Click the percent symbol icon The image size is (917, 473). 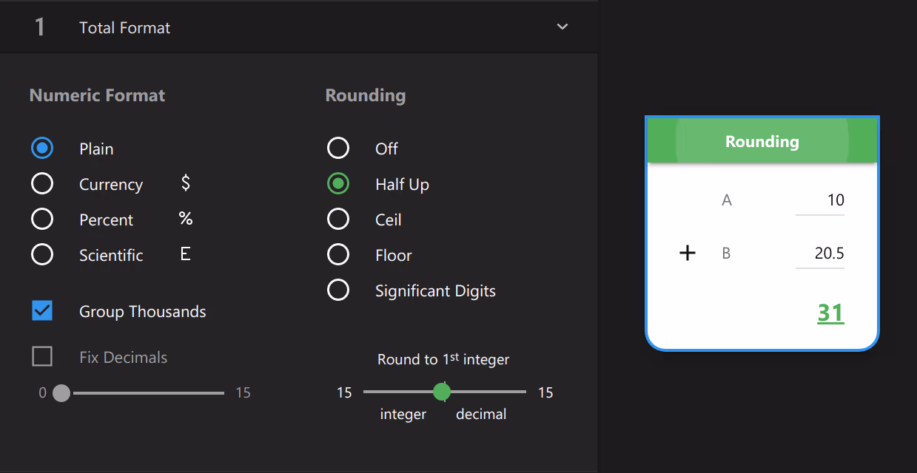(186, 219)
